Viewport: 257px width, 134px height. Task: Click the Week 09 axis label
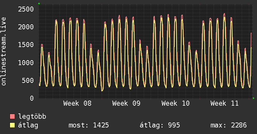126,103
